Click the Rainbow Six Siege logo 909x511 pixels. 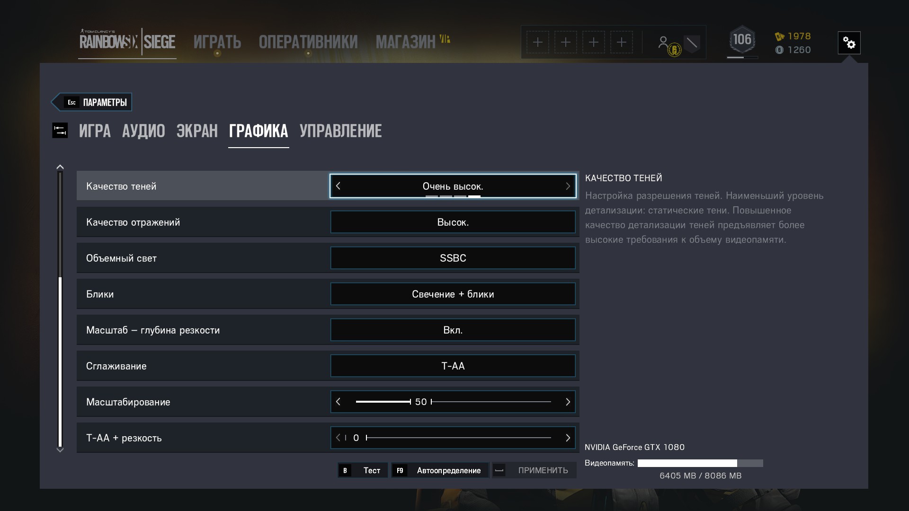point(127,42)
